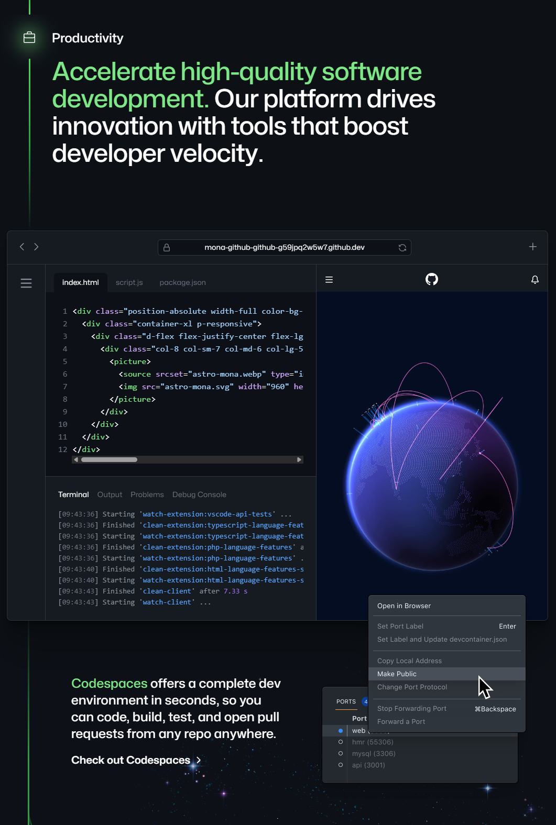Open a new tab with plus icon
Screen dimensions: 556x825
tap(532, 247)
